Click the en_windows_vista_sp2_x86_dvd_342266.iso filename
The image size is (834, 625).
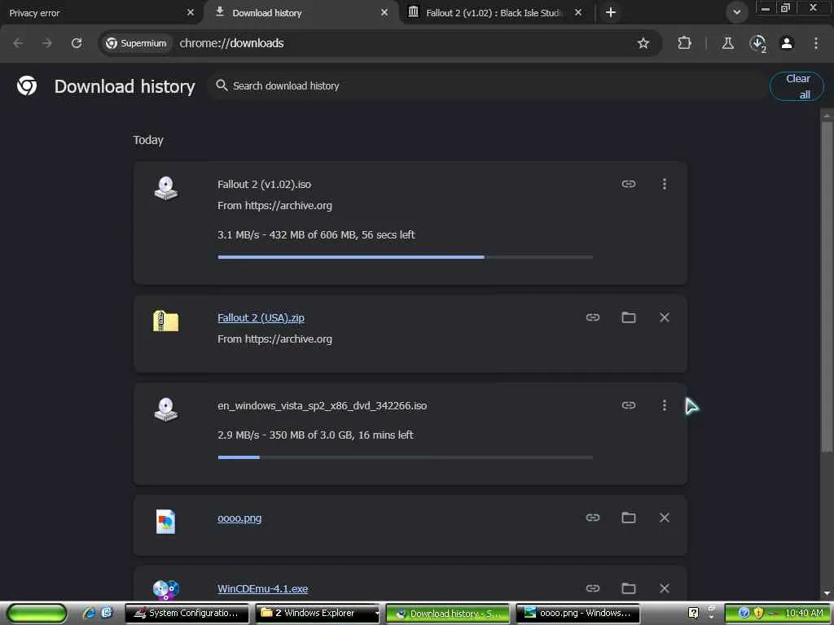(322, 405)
